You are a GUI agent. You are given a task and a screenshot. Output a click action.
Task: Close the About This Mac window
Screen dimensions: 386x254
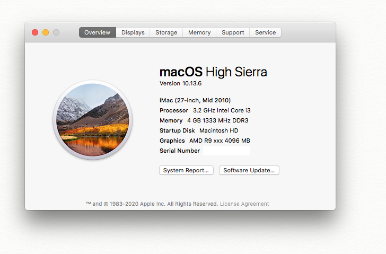pos(35,32)
